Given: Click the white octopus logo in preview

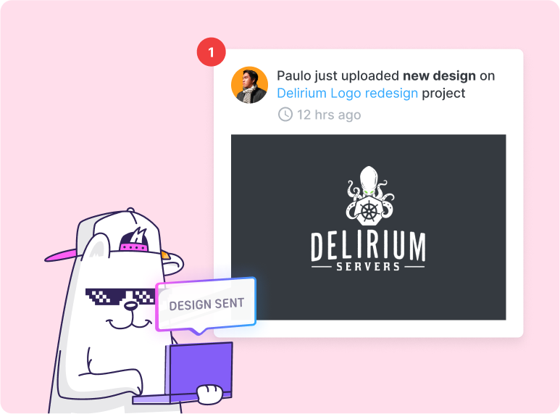Looking at the screenshot, I should [x=369, y=195].
